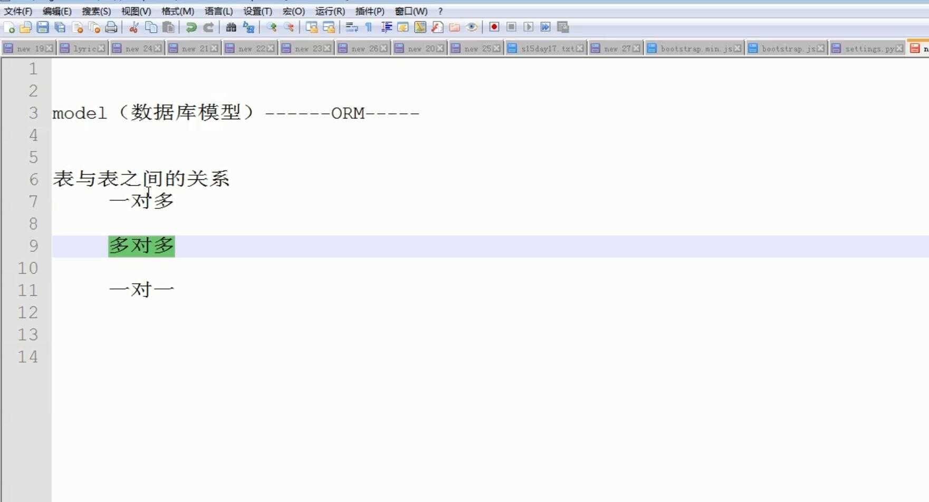
Task: Close the new 27 tab
Action: pos(636,49)
